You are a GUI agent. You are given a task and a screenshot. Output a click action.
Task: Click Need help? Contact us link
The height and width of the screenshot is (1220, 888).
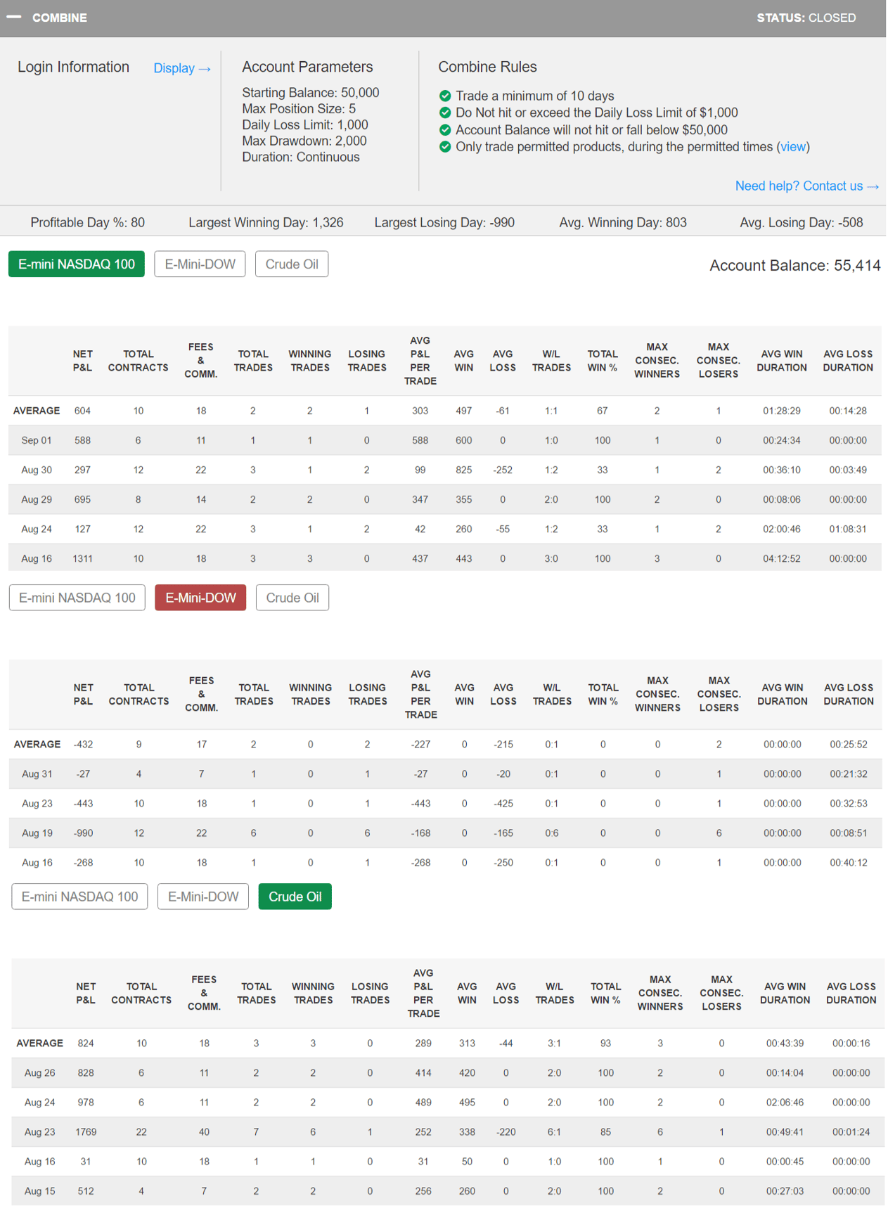pos(807,186)
